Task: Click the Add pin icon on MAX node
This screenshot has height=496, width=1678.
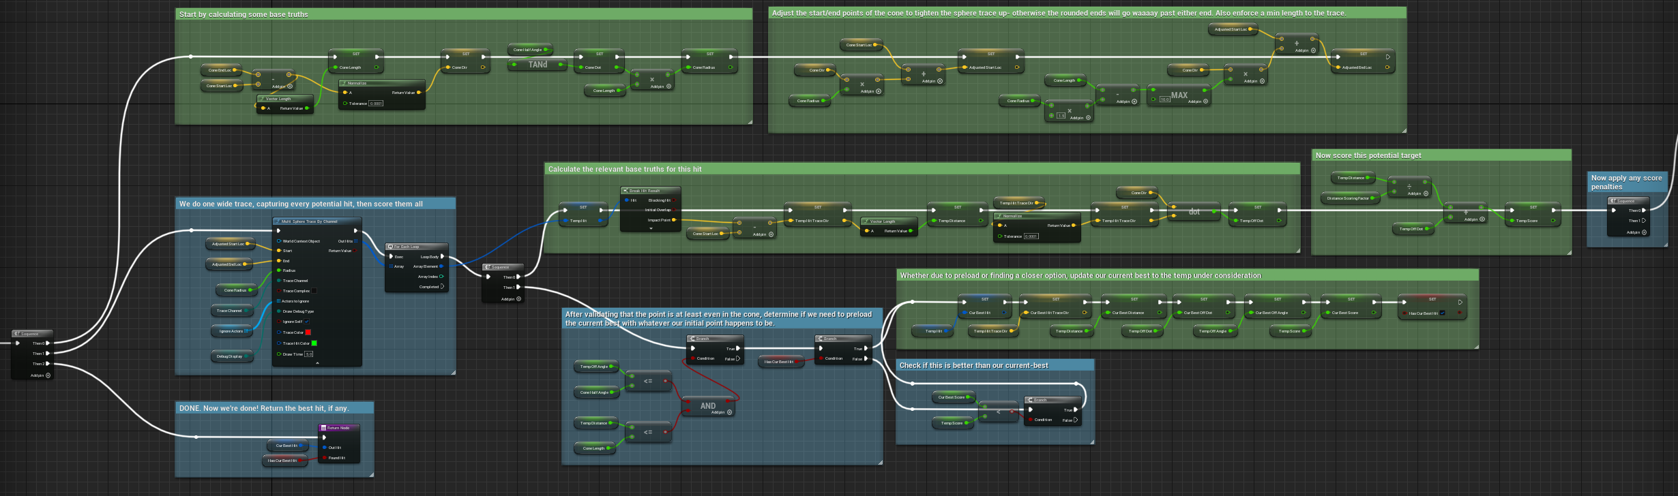Action: [1206, 102]
